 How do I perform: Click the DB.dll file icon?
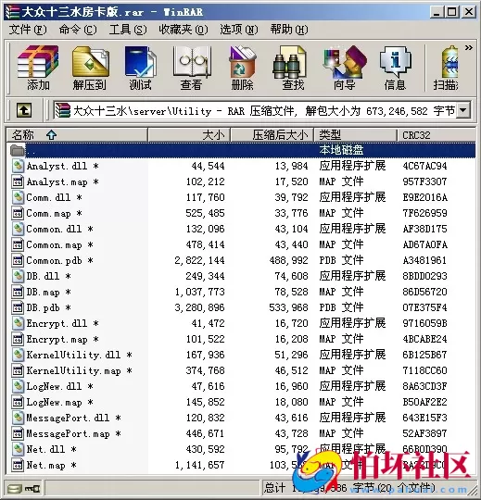(18, 276)
